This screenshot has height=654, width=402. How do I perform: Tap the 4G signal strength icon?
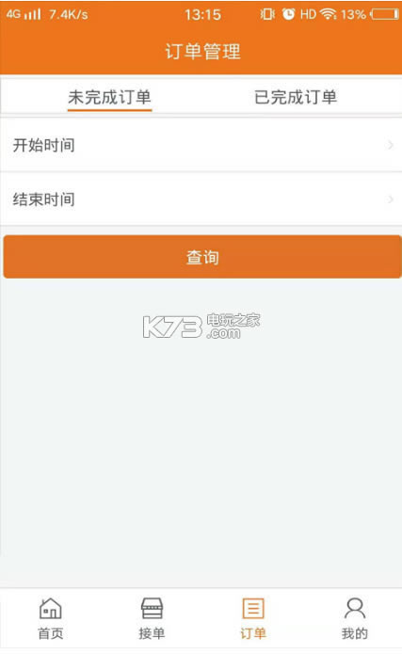tap(24, 14)
